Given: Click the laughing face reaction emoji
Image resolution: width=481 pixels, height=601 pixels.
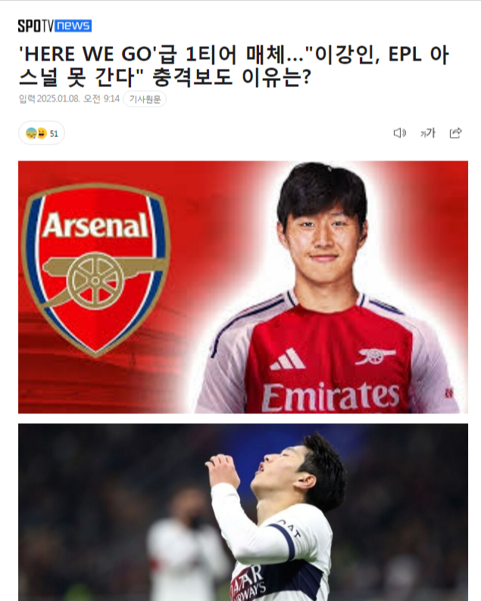Looking at the screenshot, I should click(x=42, y=133).
